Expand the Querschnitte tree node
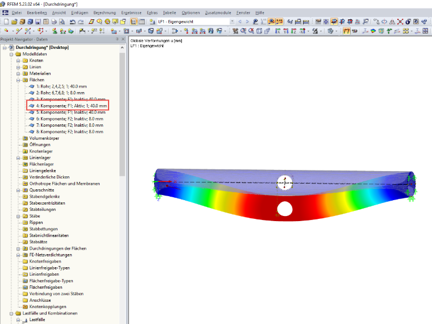The width and height of the screenshot is (432, 324). coord(18,190)
